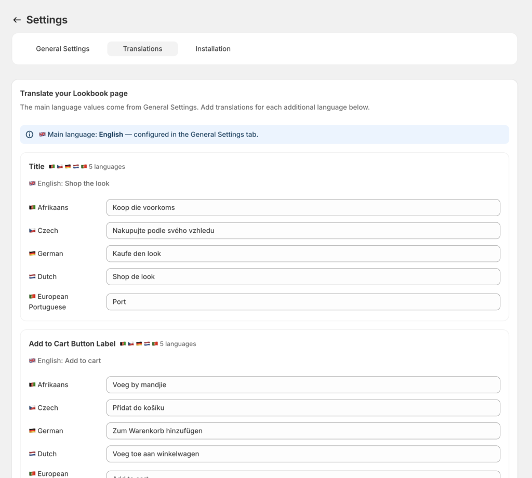Click the Czech Title translation input
This screenshot has height=478, width=532.
click(x=303, y=231)
